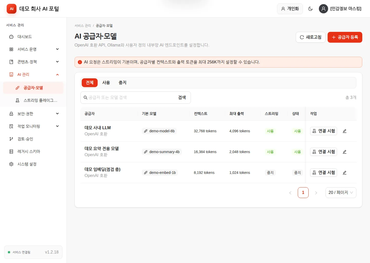Click the 서비스 운영 grid icon

[x=11, y=49]
